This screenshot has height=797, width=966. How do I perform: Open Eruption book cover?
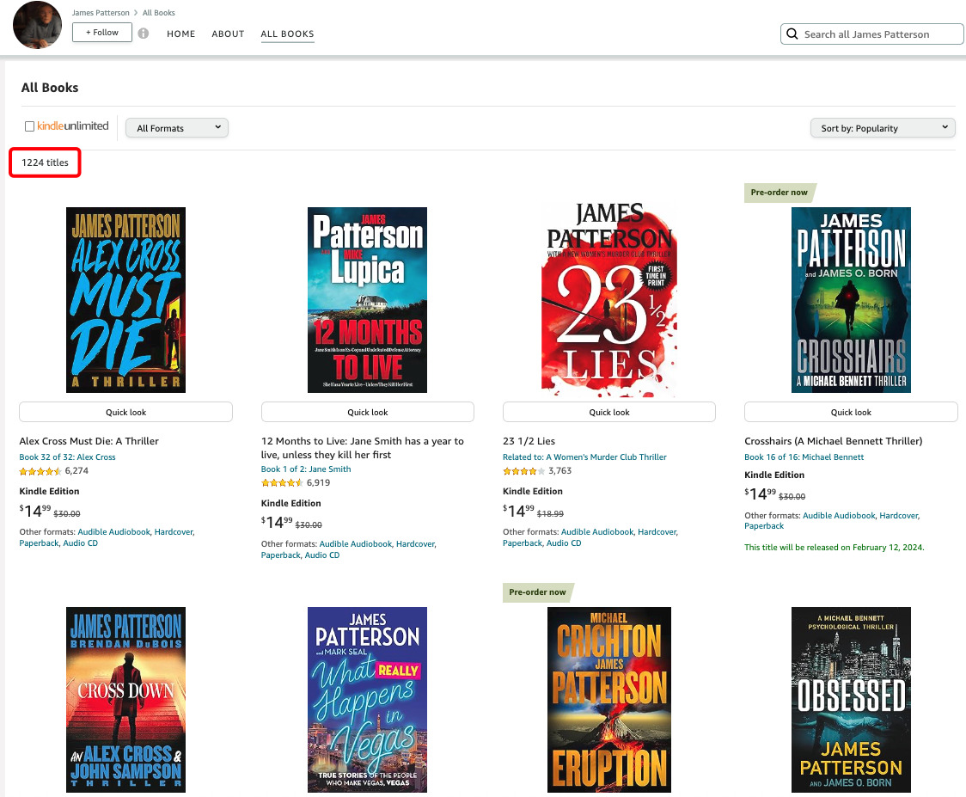click(x=609, y=700)
